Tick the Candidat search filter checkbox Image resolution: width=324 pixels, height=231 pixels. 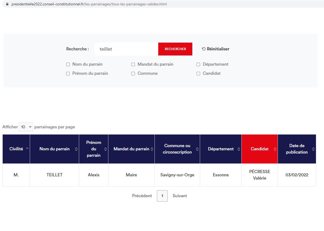click(198, 74)
